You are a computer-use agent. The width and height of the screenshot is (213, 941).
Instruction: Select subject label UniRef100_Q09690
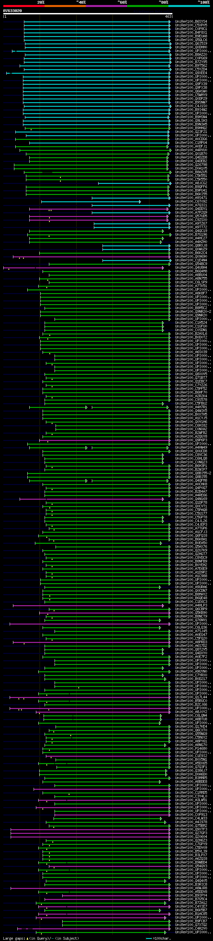[191, 256]
